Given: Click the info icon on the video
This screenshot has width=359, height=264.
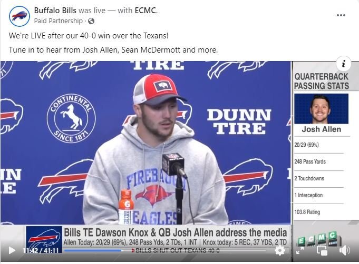Looking at the screenshot, I should 343,64.
